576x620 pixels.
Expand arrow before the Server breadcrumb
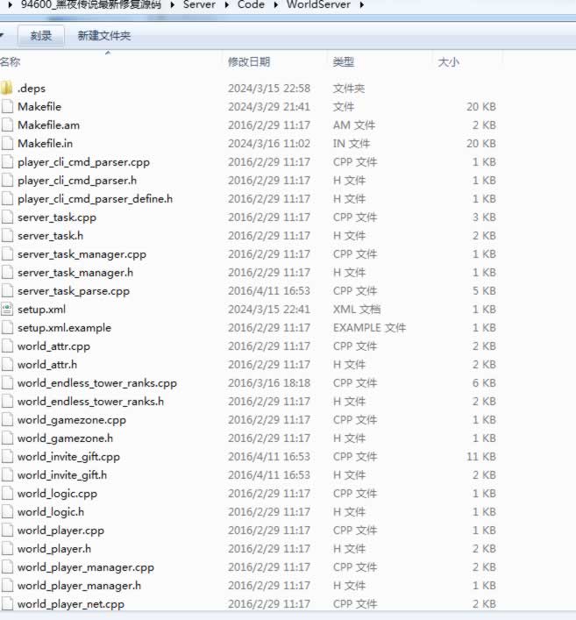(x=173, y=5)
